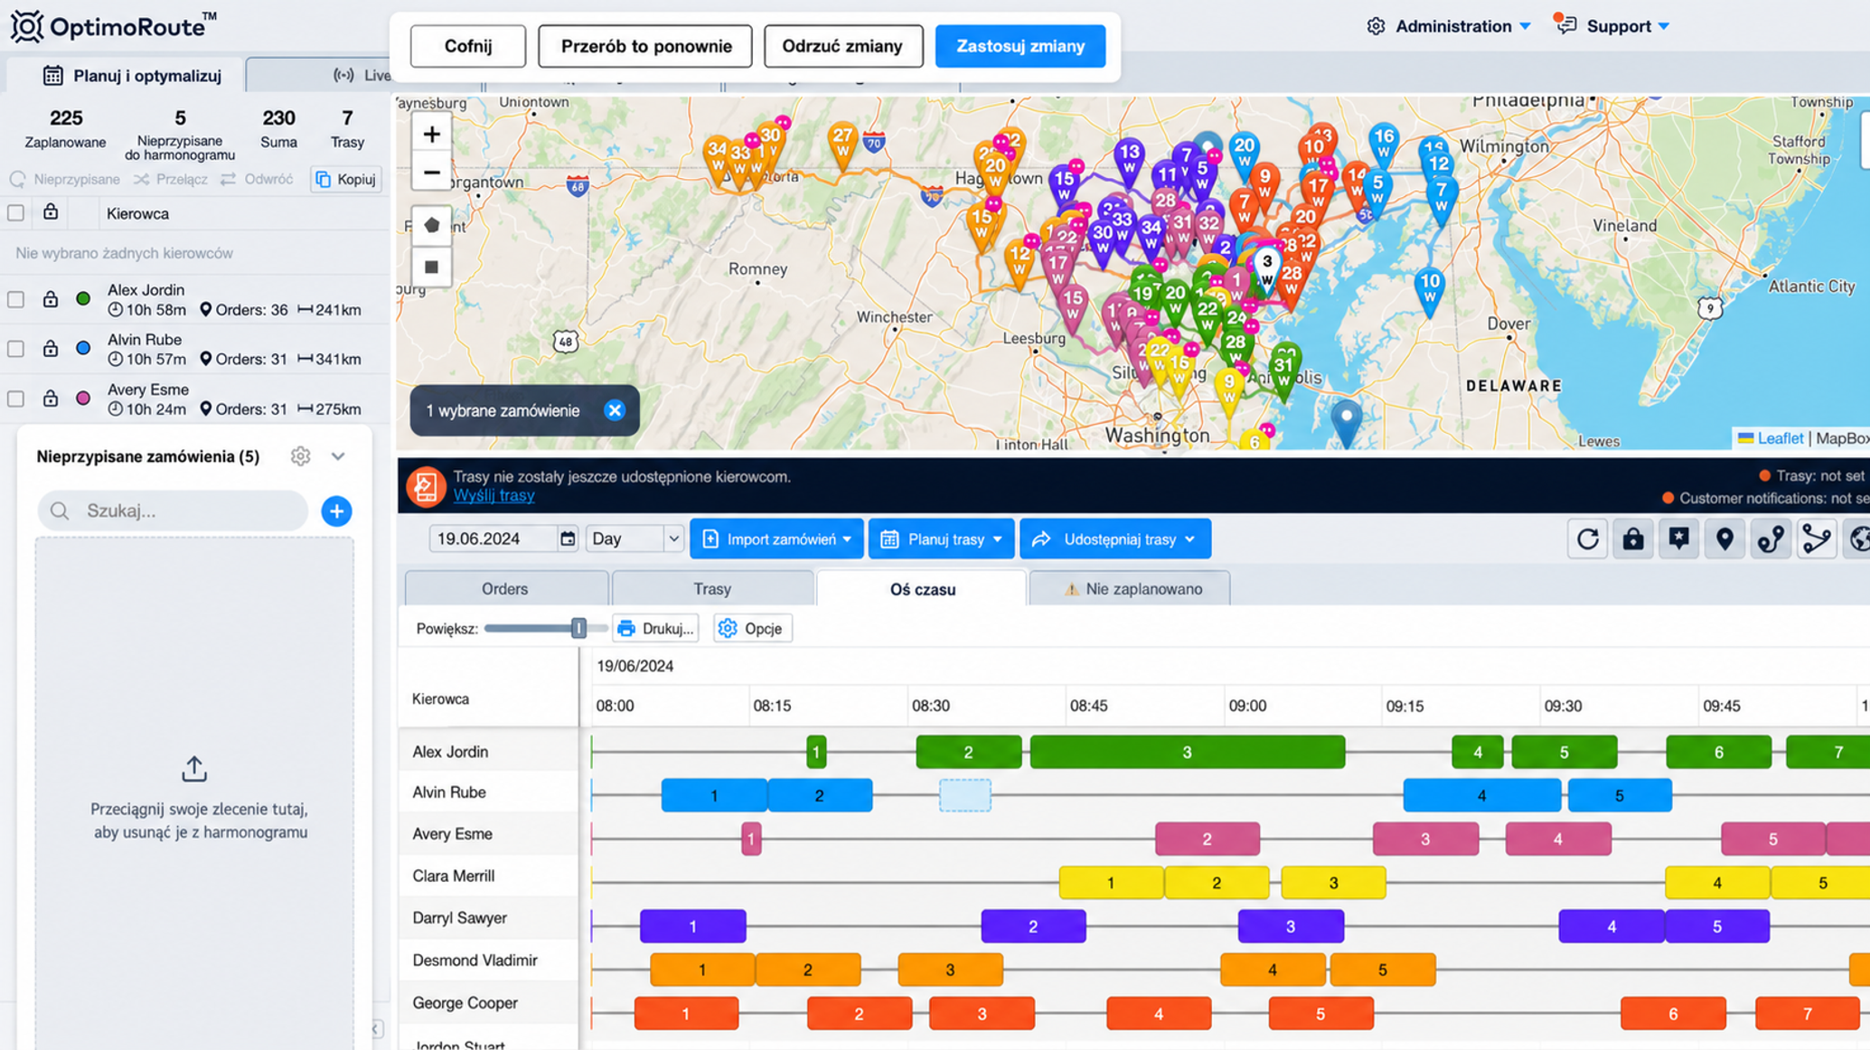Click the Szukaj search field
Image resolution: width=1870 pixels, height=1050 pixels.
coord(173,511)
